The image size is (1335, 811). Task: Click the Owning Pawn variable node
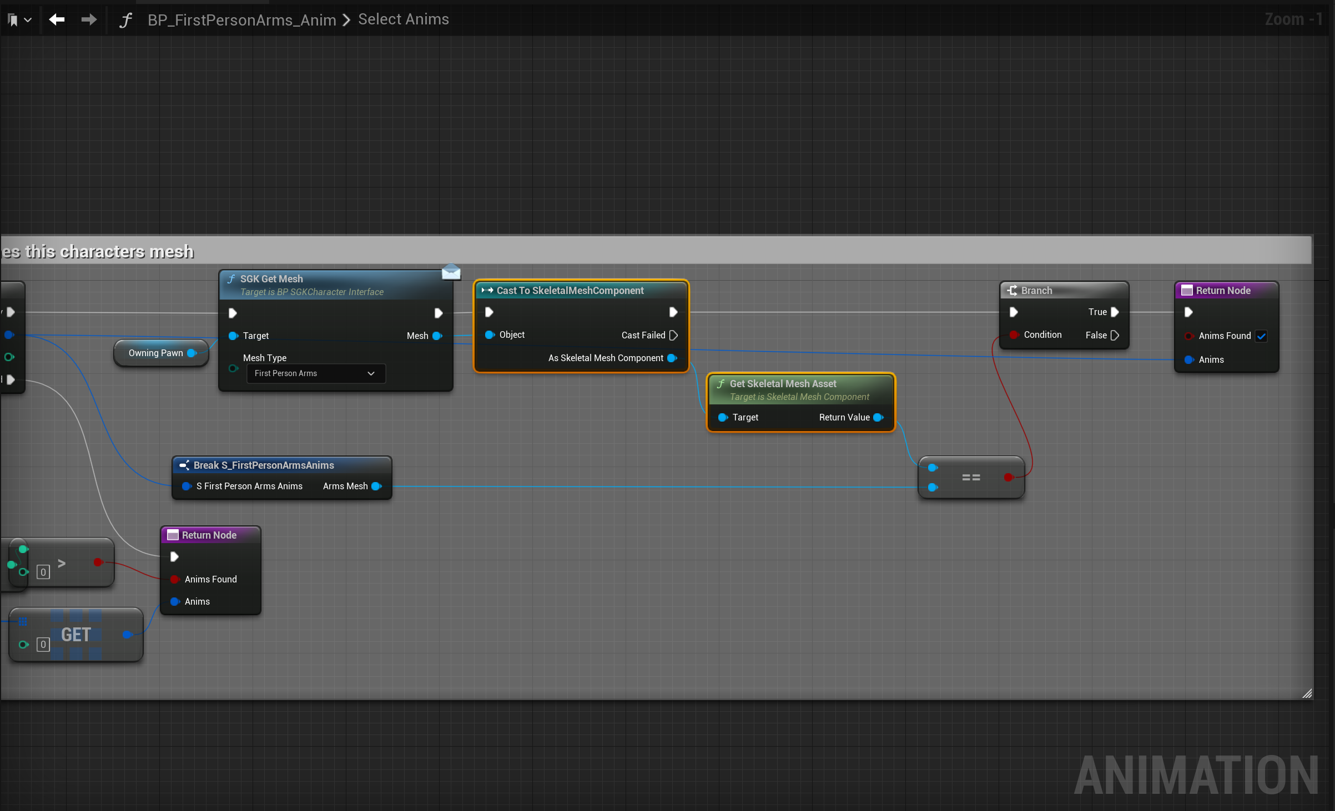pyautogui.click(x=155, y=353)
